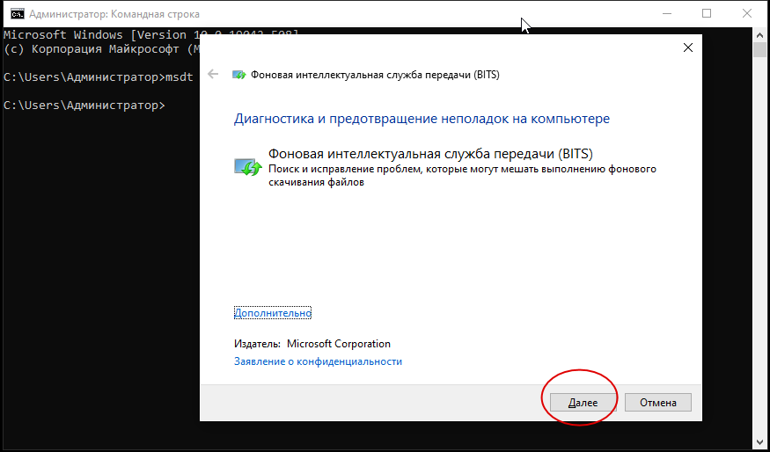Open Заявление о конфиденциальности link
770x452 pixels.
pyautogui.click(x=318, y=361)
